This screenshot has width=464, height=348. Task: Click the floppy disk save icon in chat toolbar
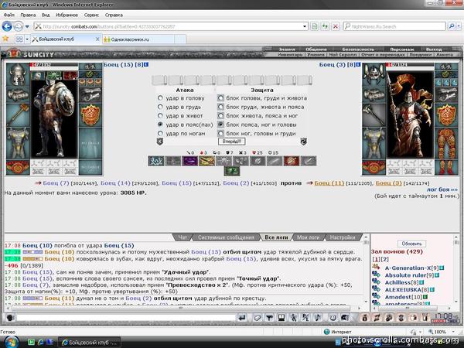click(x=281, y=318)
